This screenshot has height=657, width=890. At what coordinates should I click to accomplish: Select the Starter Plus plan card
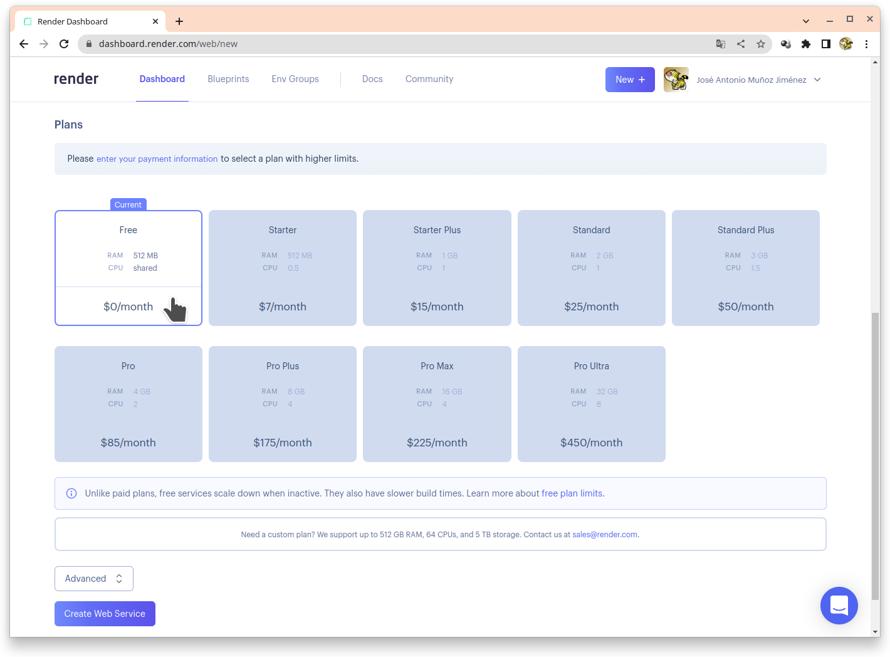(437, 268)
